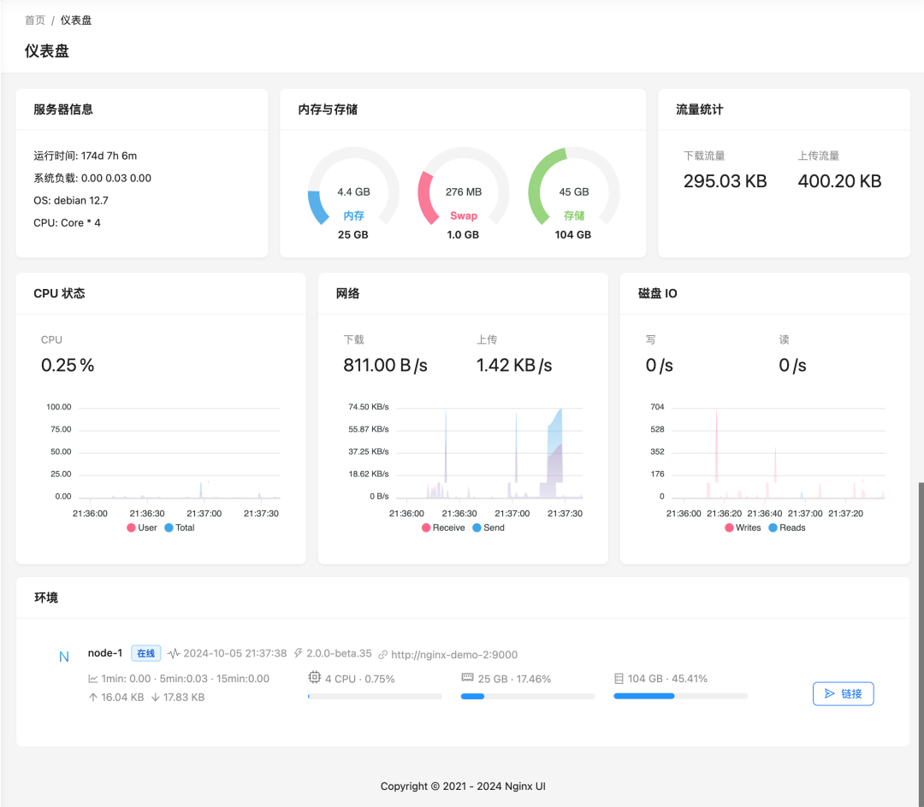924x807 pixels.
Task: Click the 存储 storage gauge ring
Action: (573, 186)
